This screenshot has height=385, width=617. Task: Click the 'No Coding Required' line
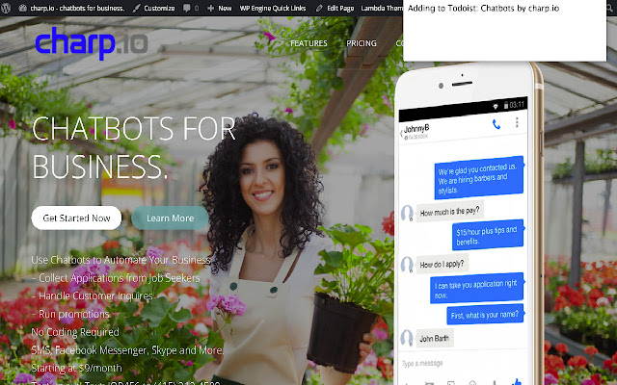pyautogui.click(x=75, y=332)
